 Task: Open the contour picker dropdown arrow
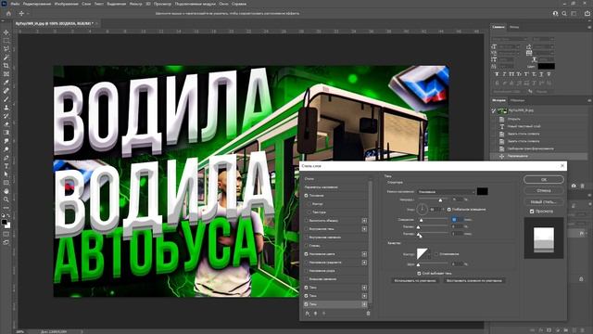(x=430, y=254)
